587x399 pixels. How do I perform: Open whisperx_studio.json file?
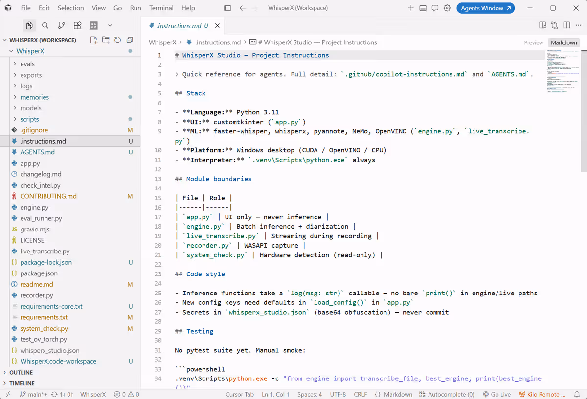pyautogui.click(x=70, y=350)
